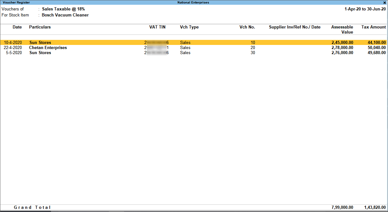
Task: Click the Date column header
Action: tap(17, 27)
